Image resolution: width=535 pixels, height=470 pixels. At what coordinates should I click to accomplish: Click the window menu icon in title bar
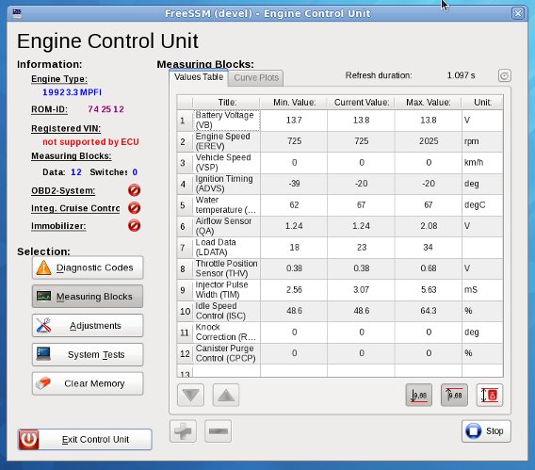coord(17,13)
